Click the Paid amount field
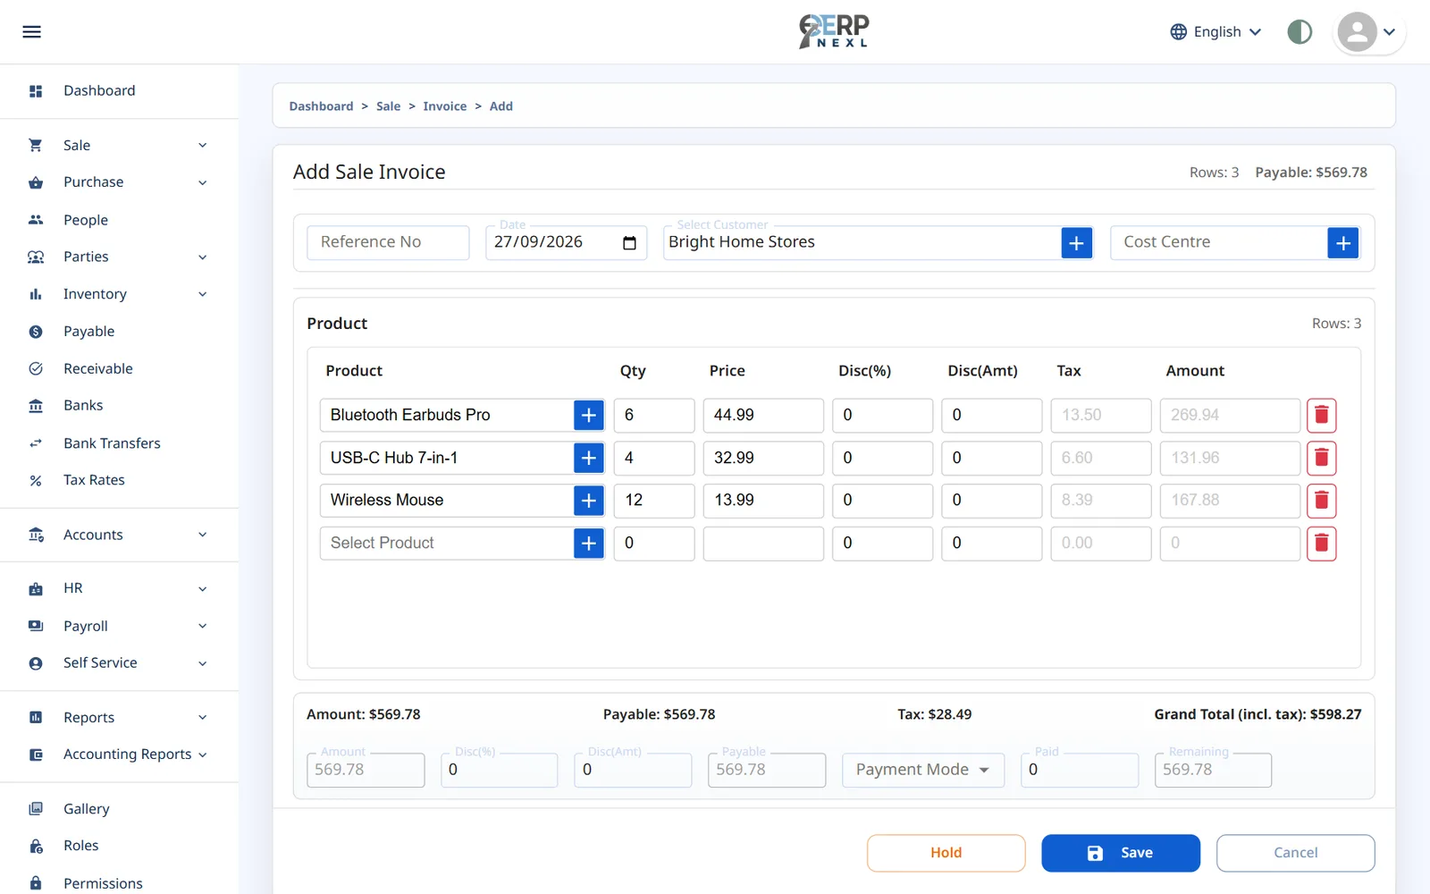The height and width of the screenshot is (894, 1430). (x=1080, y=770)
